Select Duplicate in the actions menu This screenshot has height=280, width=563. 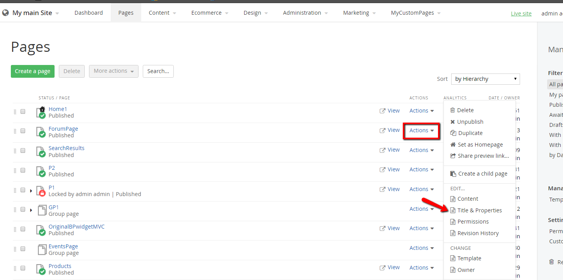point(470,133)
